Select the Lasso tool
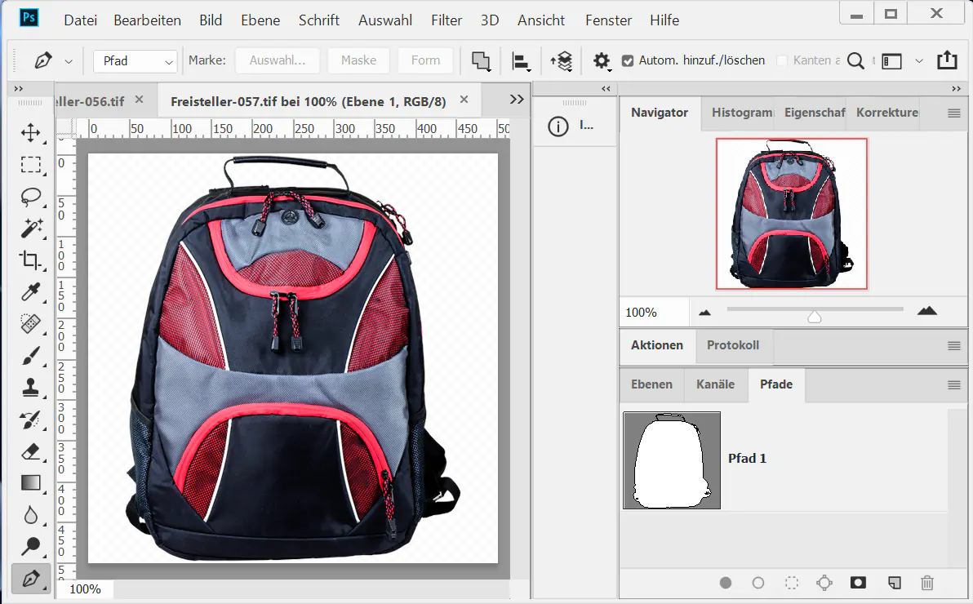The width and height of the screenshot is (973, 604). click(31, 197)
